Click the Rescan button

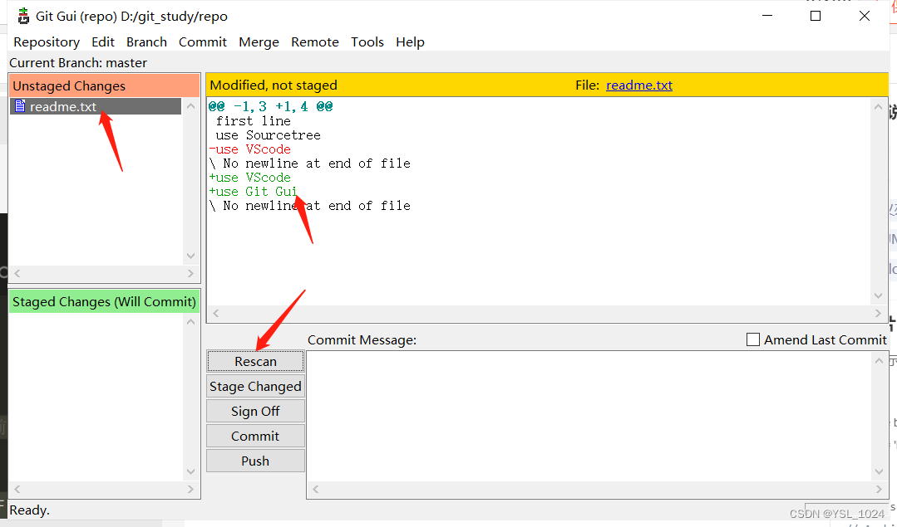tap(255, 361)
